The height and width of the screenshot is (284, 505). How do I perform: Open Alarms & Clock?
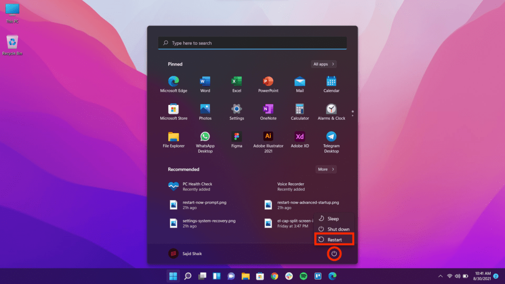331,112
